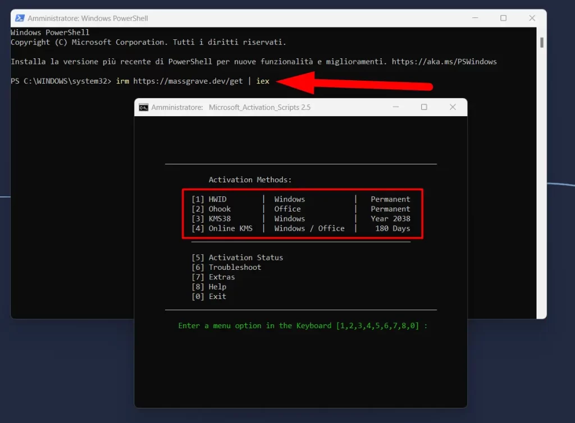Click 'Year 2038' text in KMS38 row

pyautogui.click(x=391, y=219)
